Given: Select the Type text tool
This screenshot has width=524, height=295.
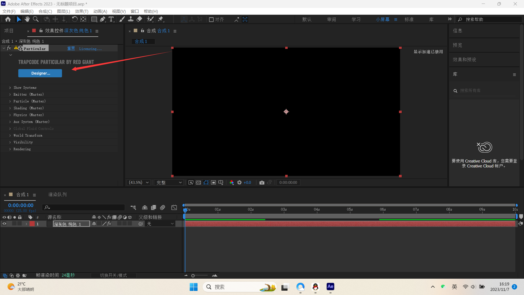Looking at the screenshot, I should tap(111, 19).
